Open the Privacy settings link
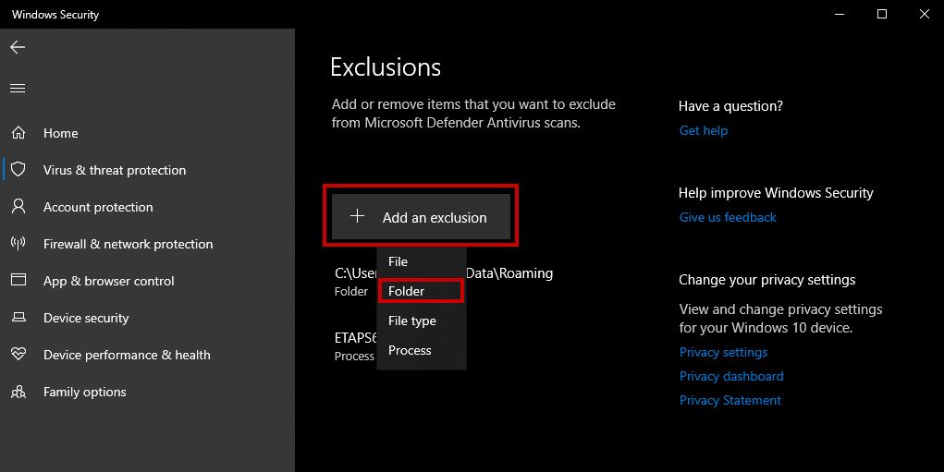Image resolution: width=944 pixels, height=472 pixels. 723,353
